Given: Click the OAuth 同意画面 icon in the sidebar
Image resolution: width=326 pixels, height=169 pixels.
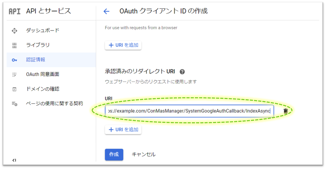Looking at the screenshot, I should pyautogui.click(x=15, y=74).
